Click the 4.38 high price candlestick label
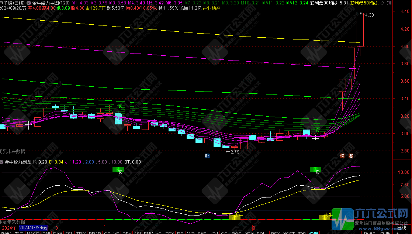The height and width of the screenshot is (234, 412). pyautogui.click(x=369, y=15)
